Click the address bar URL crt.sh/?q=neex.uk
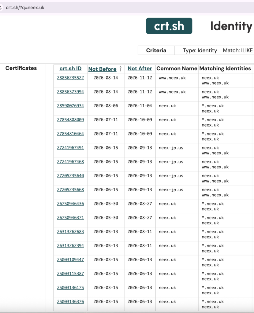The height and width of the screenshot is (313, 254). pos(25,8)
